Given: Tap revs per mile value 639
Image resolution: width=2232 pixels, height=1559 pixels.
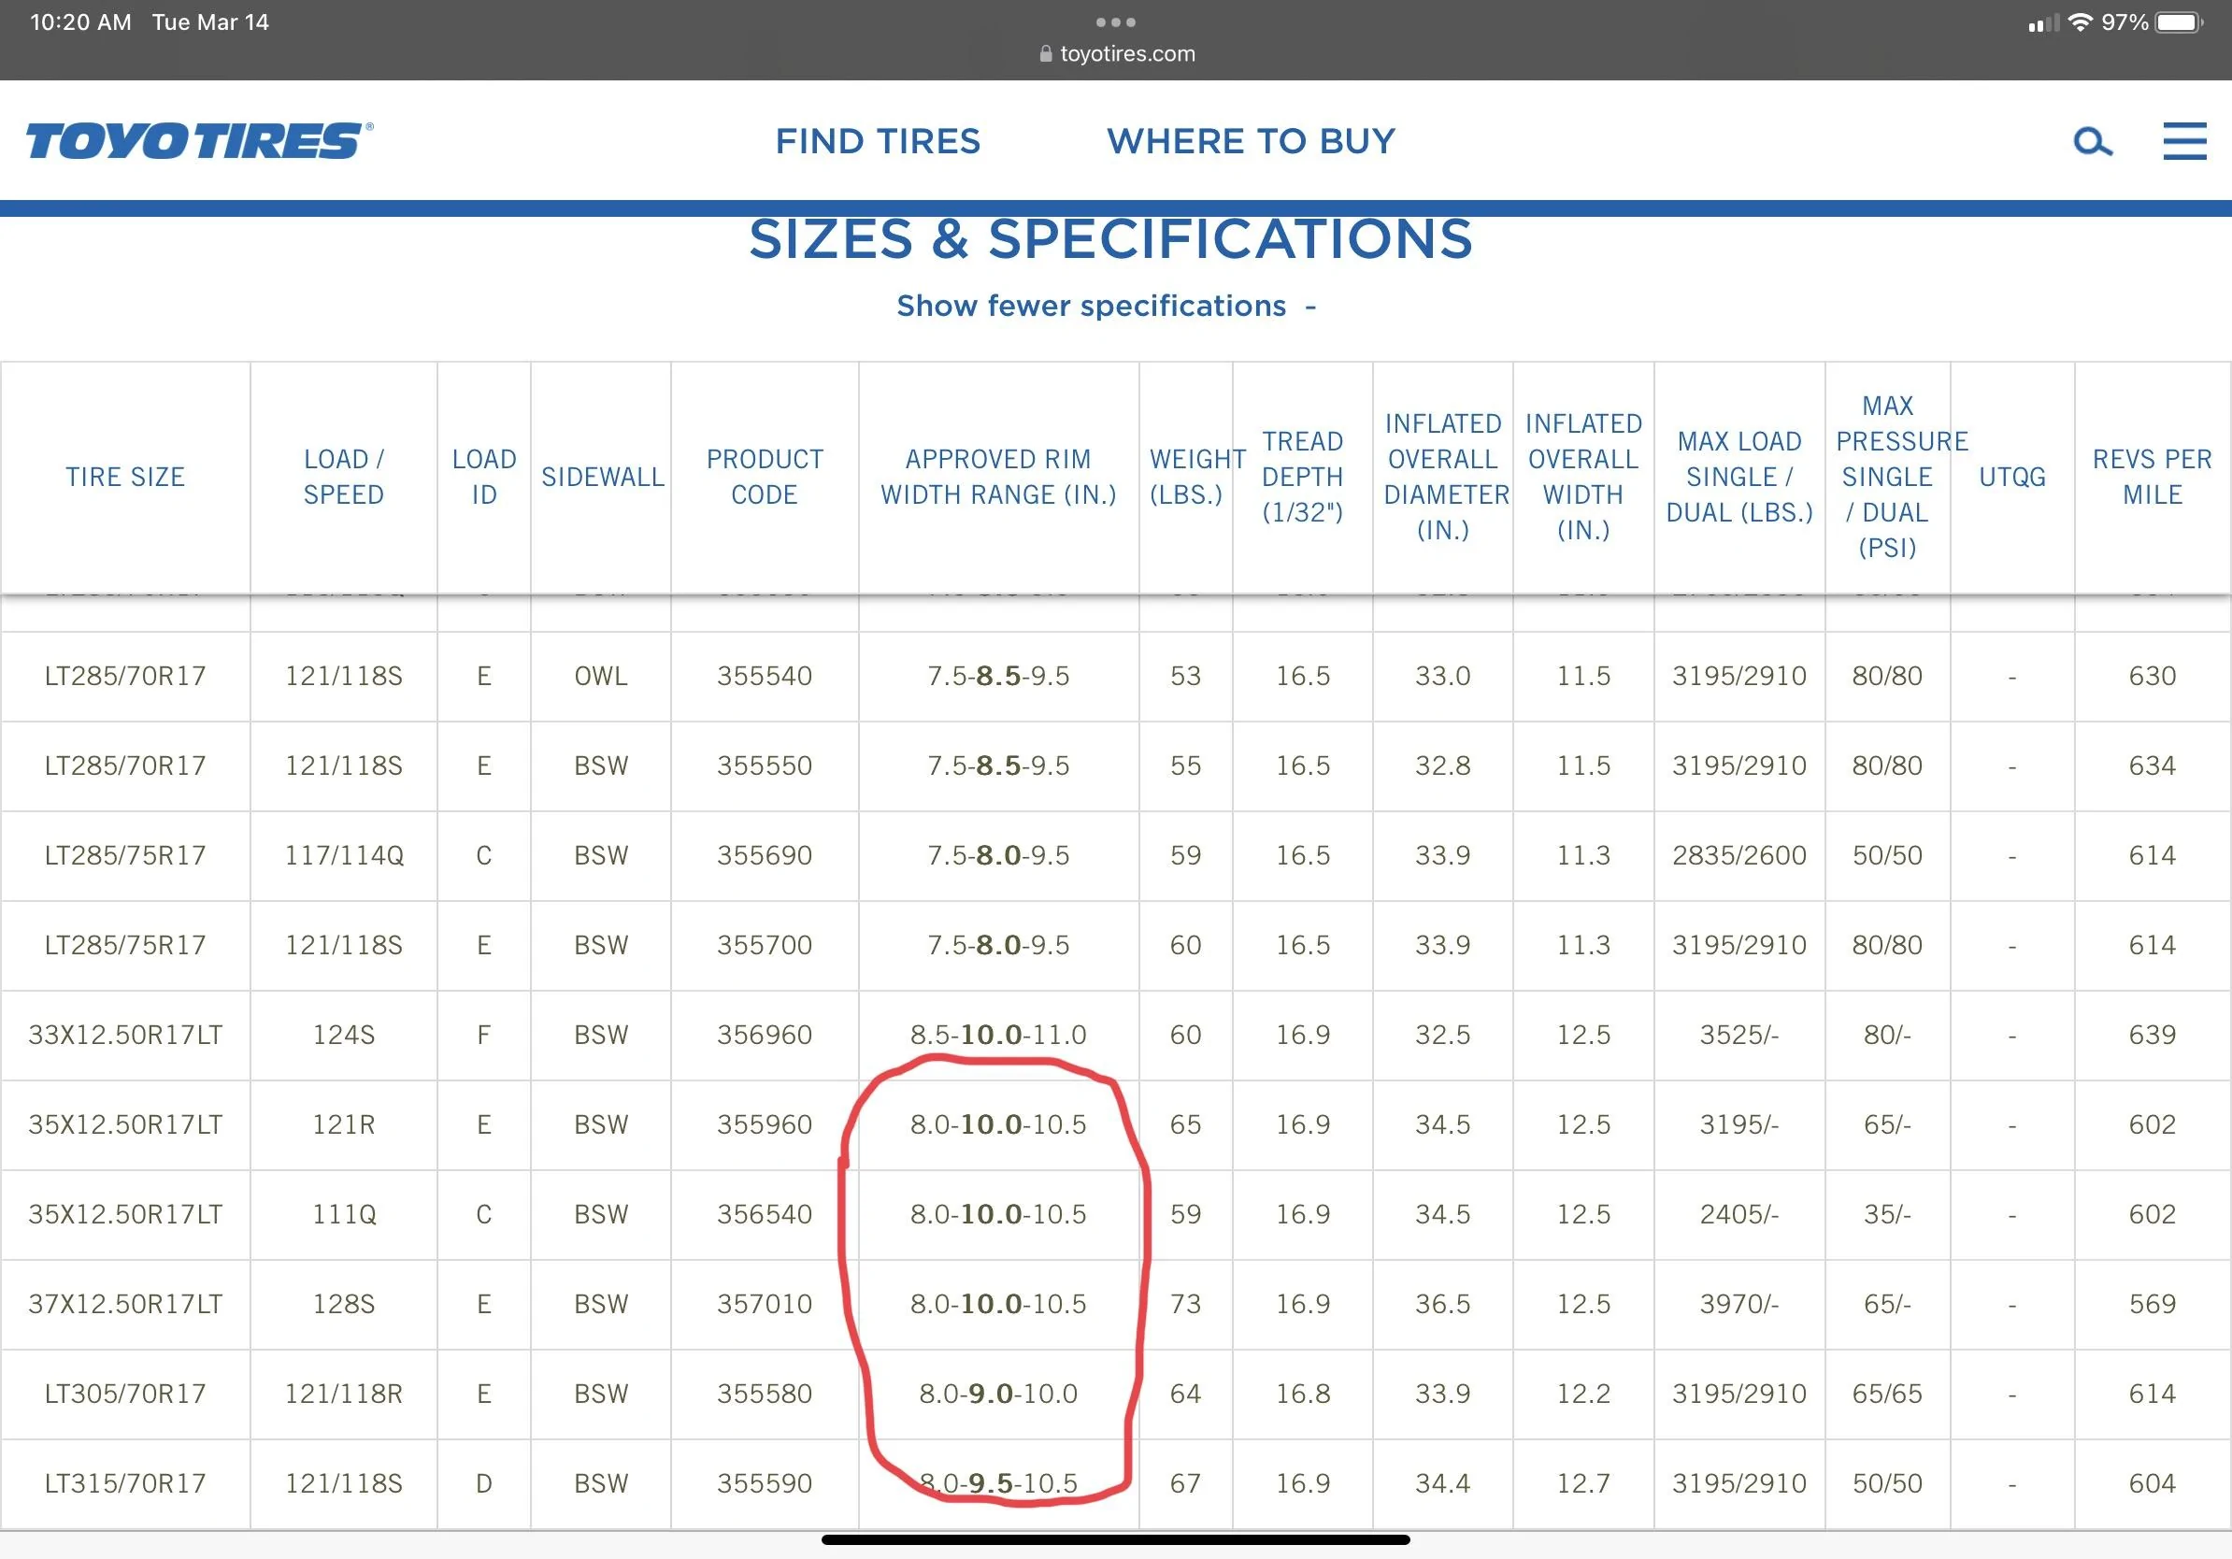Looking at the screenshot, I should pos(2153,1035).
